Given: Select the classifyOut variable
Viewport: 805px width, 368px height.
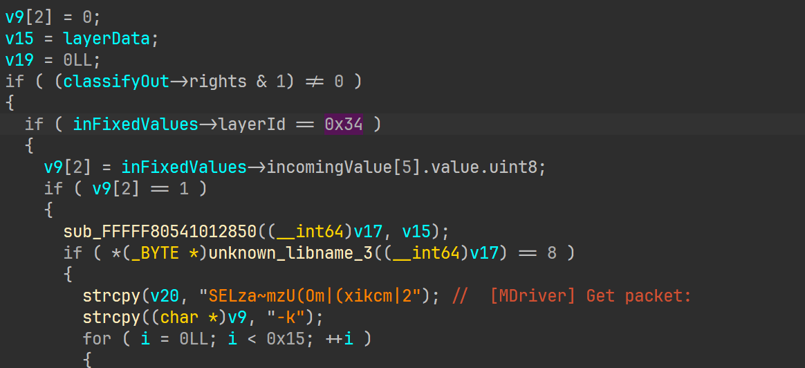Looking at the screenshot, I should pyautogui.click(x=116, y=82).
